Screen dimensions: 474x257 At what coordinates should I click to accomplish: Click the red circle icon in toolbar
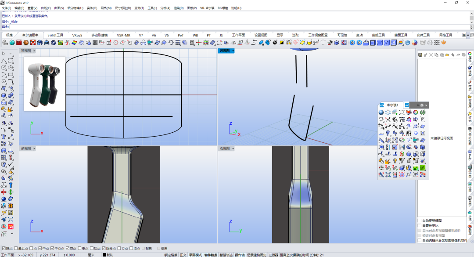coord(116,43)
